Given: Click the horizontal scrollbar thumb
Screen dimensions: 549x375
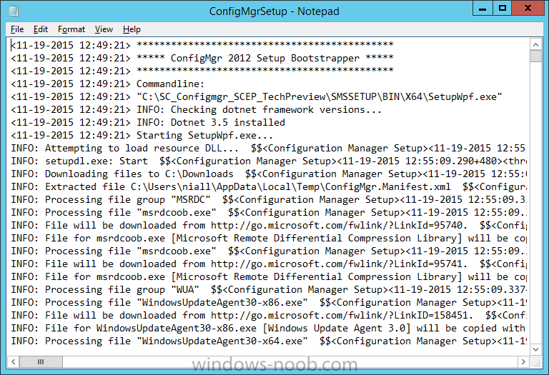Looking at the screenshot, I should point(41,361).
